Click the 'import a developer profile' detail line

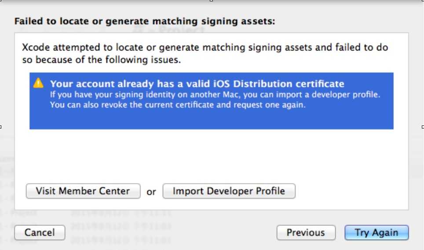(215, 95)
